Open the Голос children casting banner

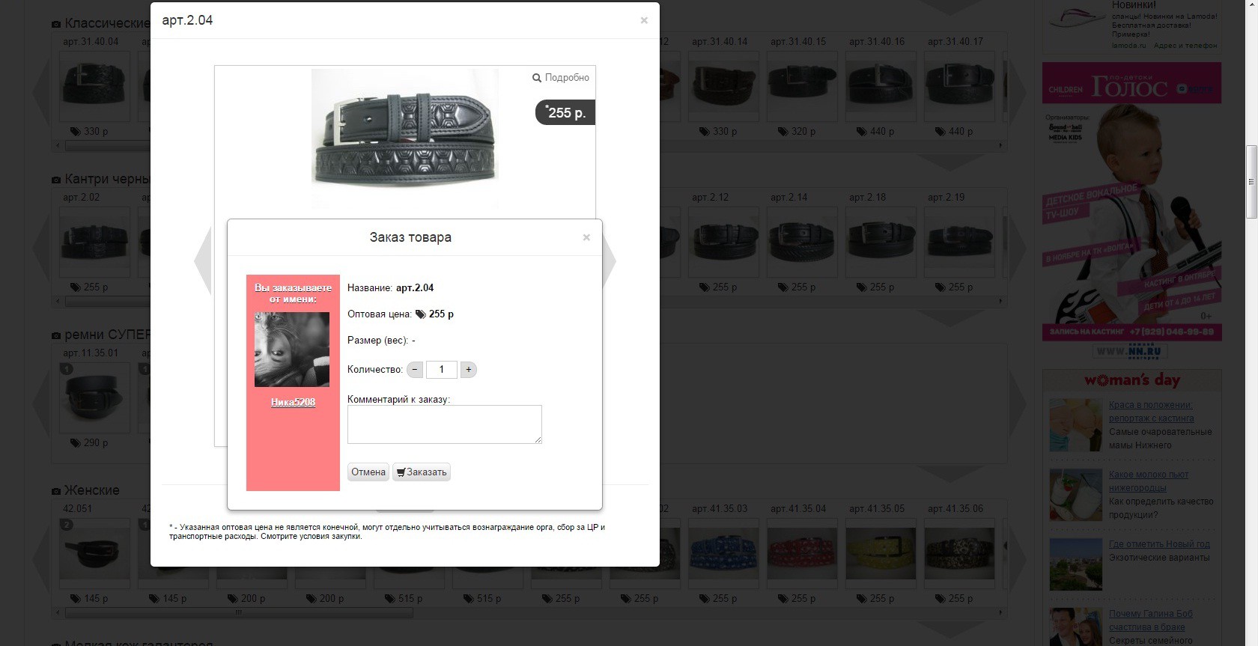click(1131, 201)
